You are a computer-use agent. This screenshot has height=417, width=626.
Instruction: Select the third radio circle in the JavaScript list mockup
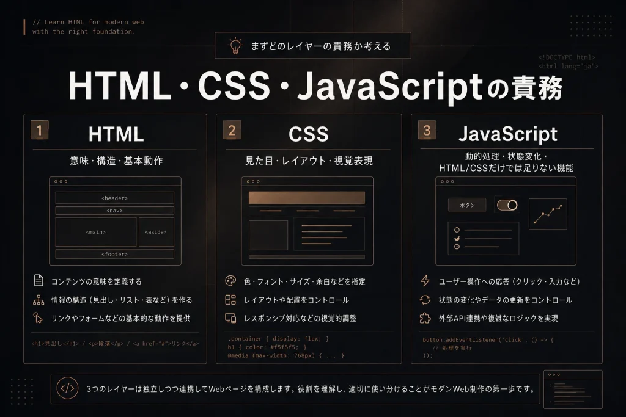457,247
